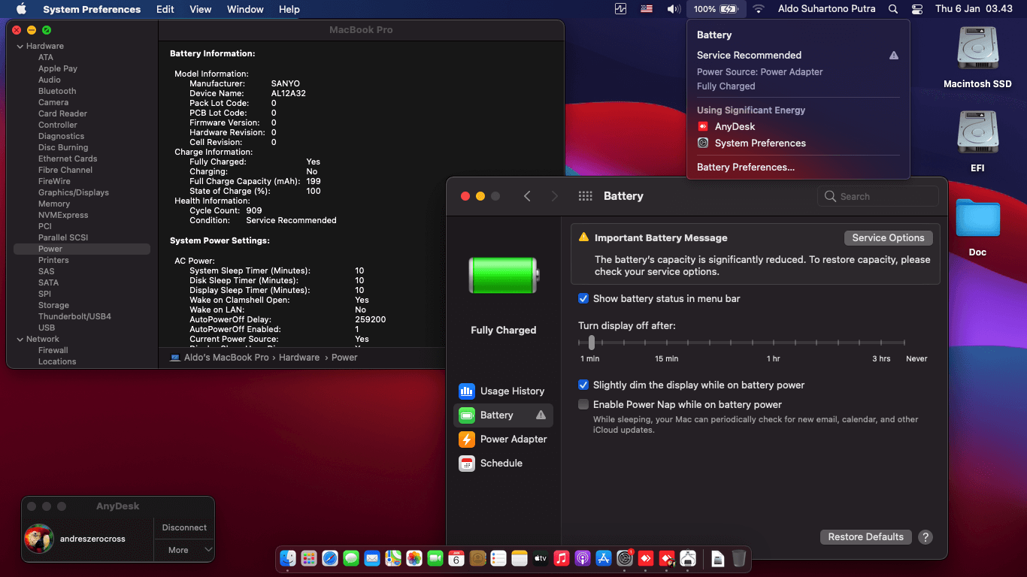Collapse the Network section in sidebar
This screenshot has height=577, width=1027.
tap(20, 340)
